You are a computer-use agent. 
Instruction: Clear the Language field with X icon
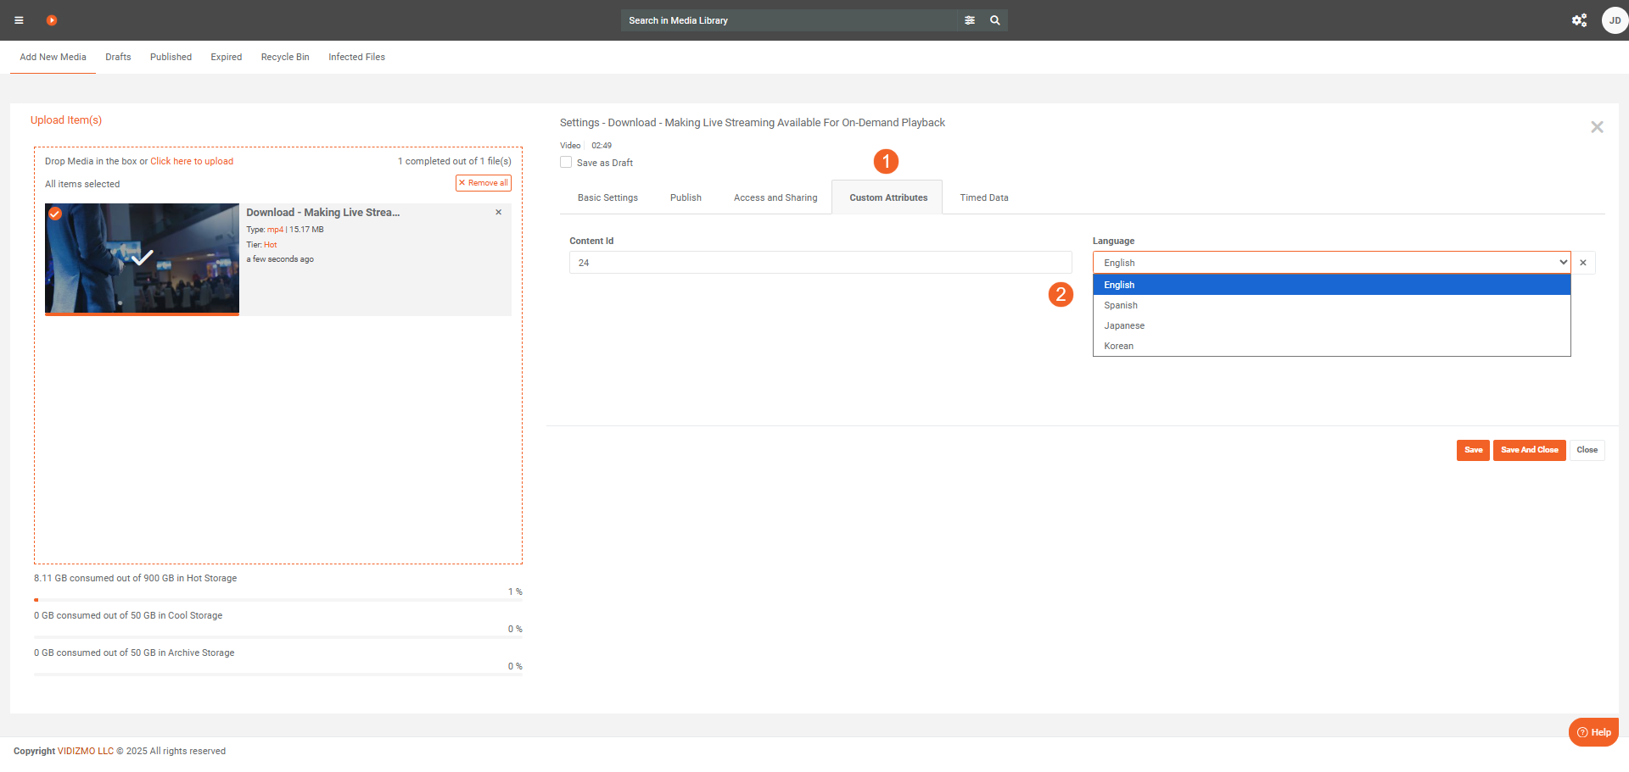1583,263
